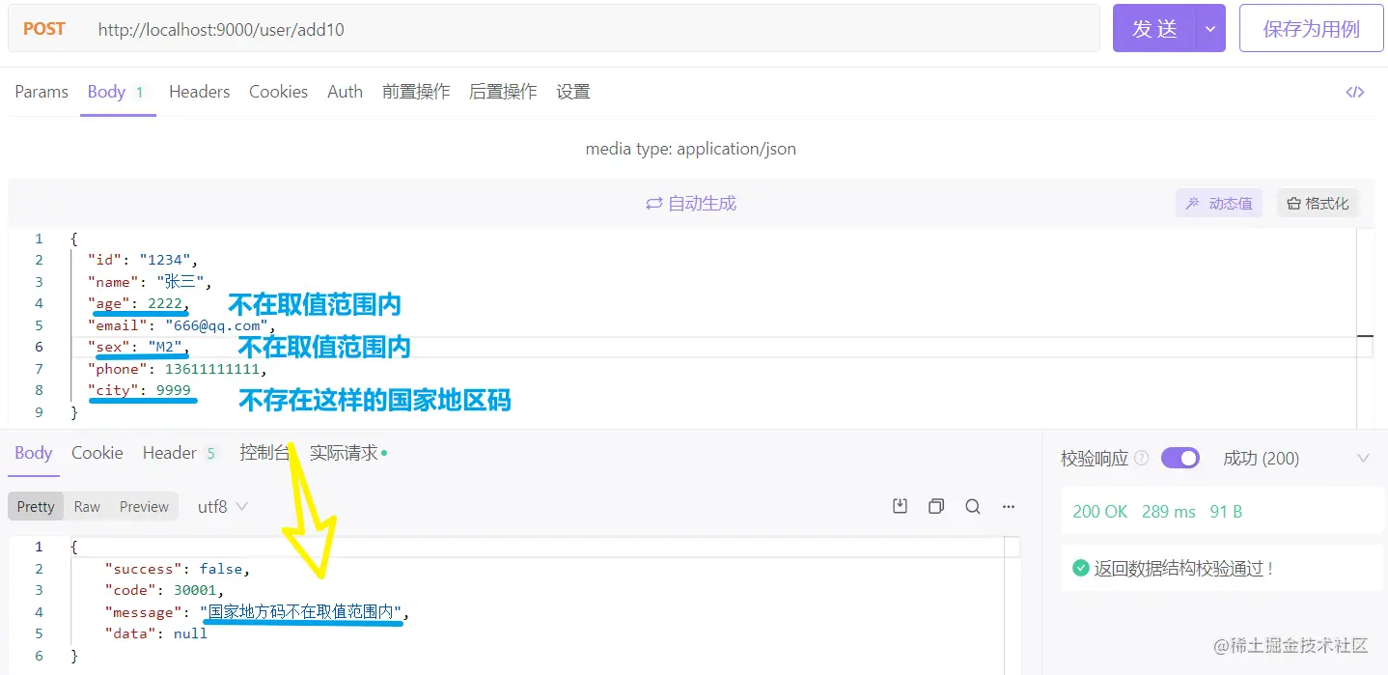
Task: Click the 保存为用例 button
Action: point(1311,29)
